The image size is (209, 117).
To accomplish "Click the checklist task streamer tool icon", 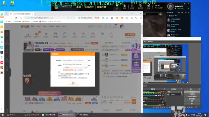I will click(65, 34).
